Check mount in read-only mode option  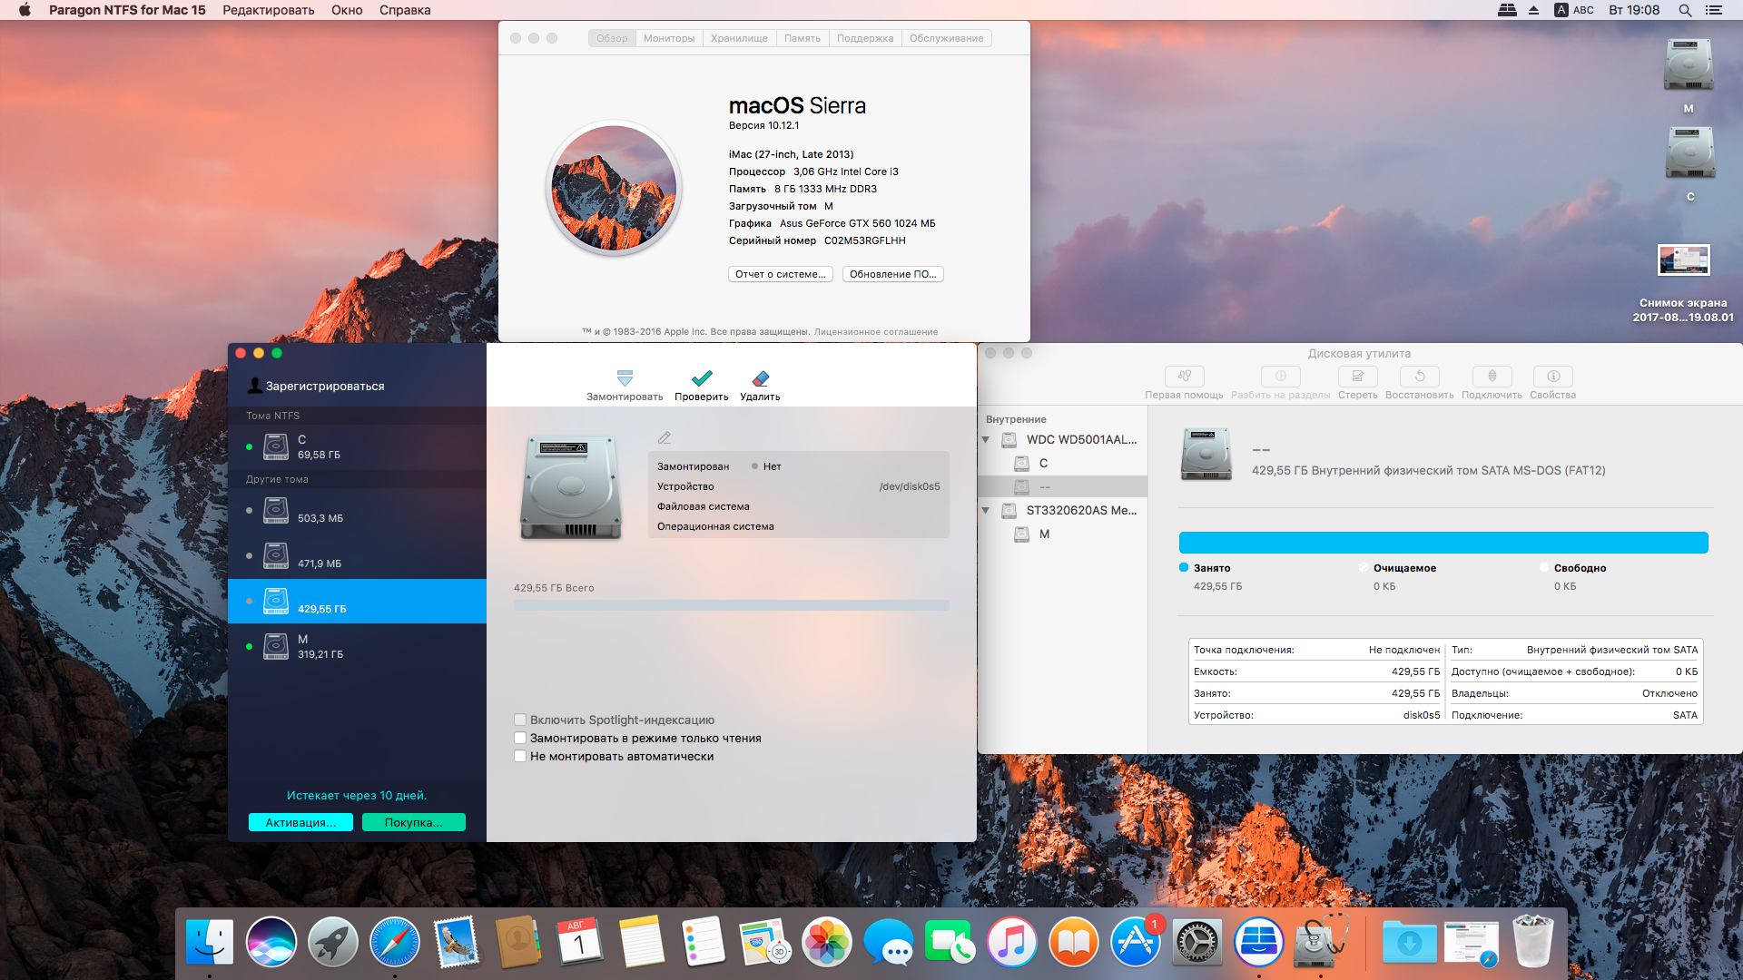520,738
